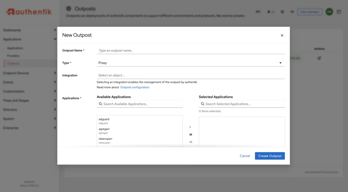Screen dimensions: 348x192
Task: Remove all applications with double left arrow
Action: (x=191, y=142)
